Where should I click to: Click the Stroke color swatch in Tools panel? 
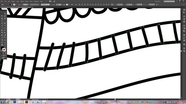point(4,50)
